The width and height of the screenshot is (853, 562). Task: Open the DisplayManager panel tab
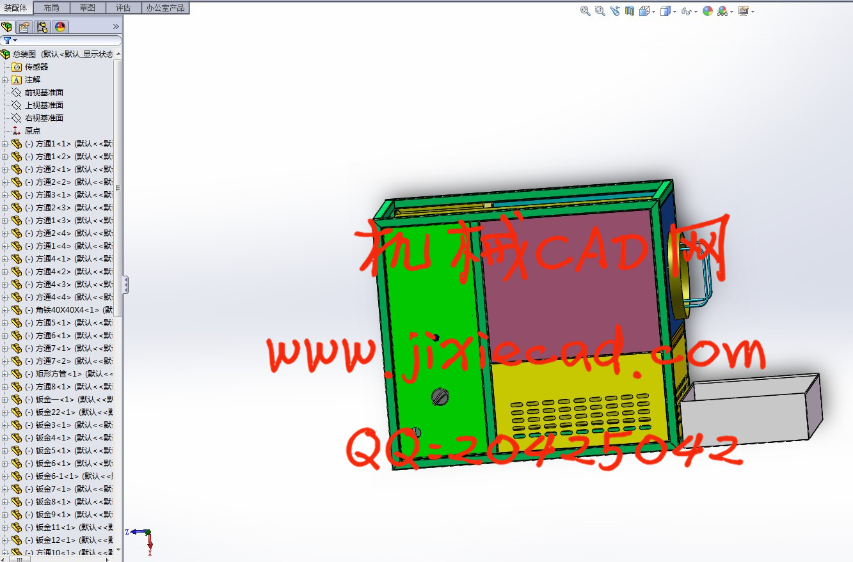(60, 27)
